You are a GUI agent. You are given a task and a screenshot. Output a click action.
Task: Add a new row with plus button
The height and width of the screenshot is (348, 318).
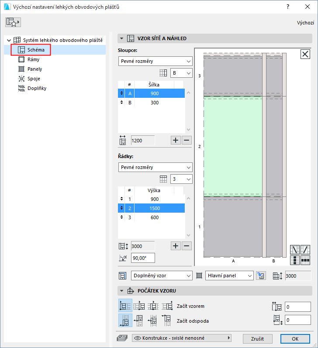pos(176,246)
